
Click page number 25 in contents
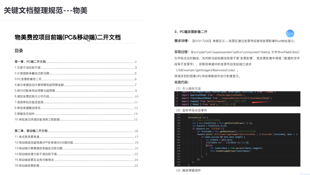pos(136,165)
